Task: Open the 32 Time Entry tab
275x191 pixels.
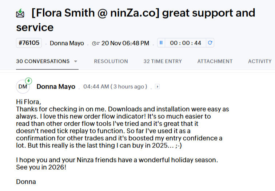Action: pyautogui.click(x=163, y=61)
